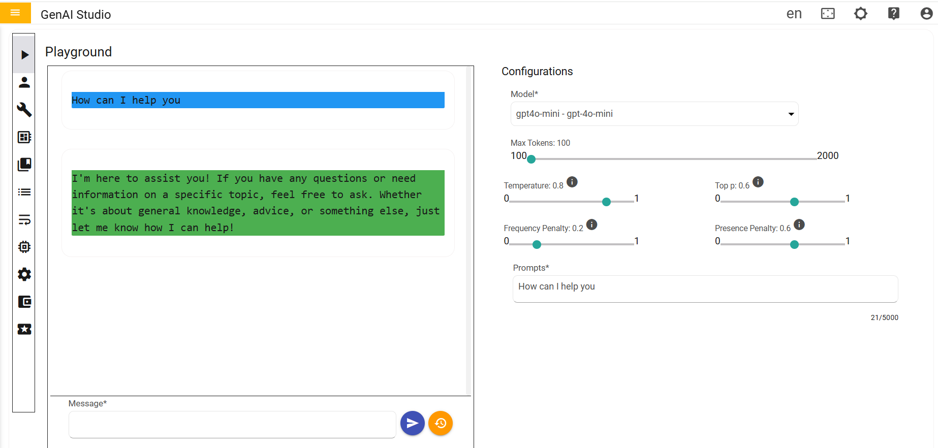Click the chat panel vertical scrollbar
The image size is (938, 448).
[468, 231]
